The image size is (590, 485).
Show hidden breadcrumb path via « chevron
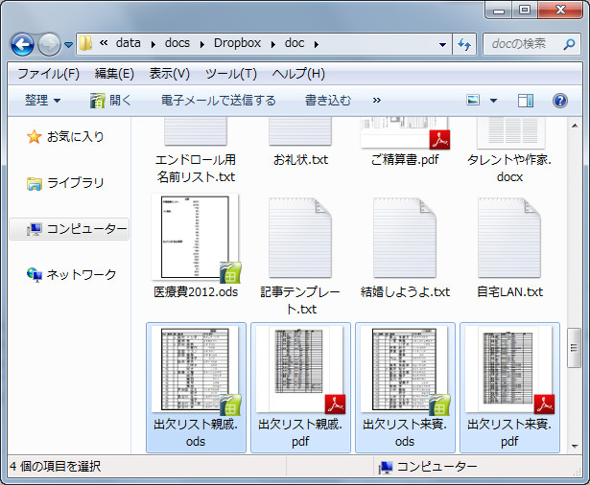click(104, 43)
